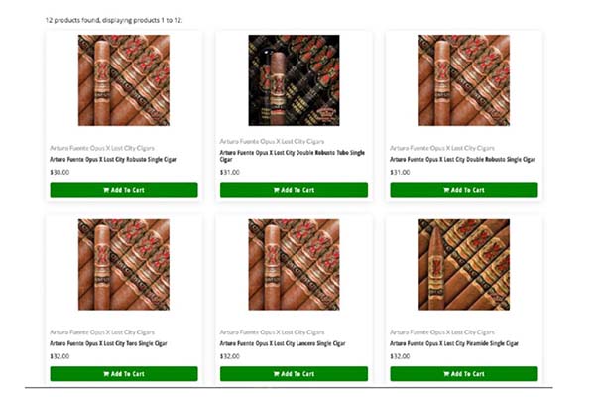Screen dimensions: 595x397
Task: Add Robusto Single Cigar to cart
Action: (124, 190)
